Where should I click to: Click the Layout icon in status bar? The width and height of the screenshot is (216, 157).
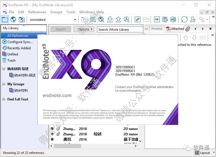click(x=197, y=153)
